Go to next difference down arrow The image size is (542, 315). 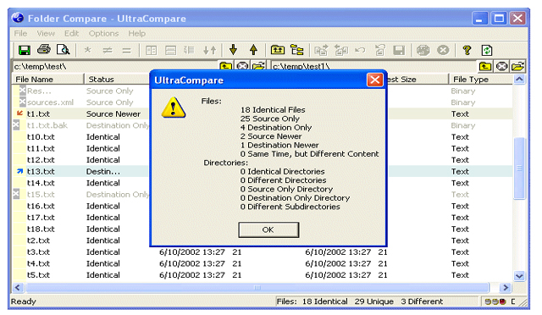(234, 50)
